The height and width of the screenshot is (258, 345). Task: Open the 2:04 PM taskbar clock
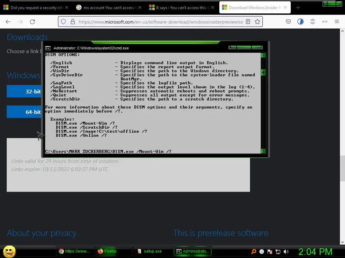tap(315, 252)
